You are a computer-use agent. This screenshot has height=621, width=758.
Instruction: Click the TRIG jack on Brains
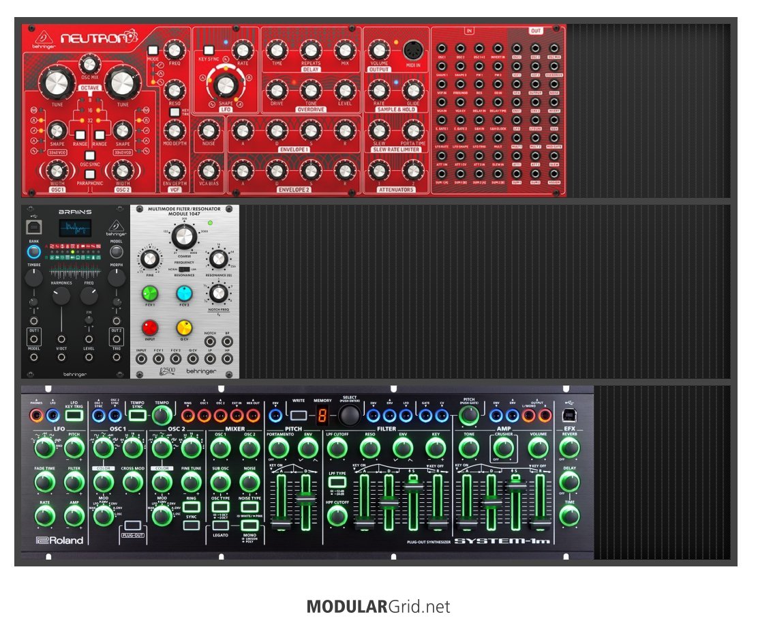(117, 357)
